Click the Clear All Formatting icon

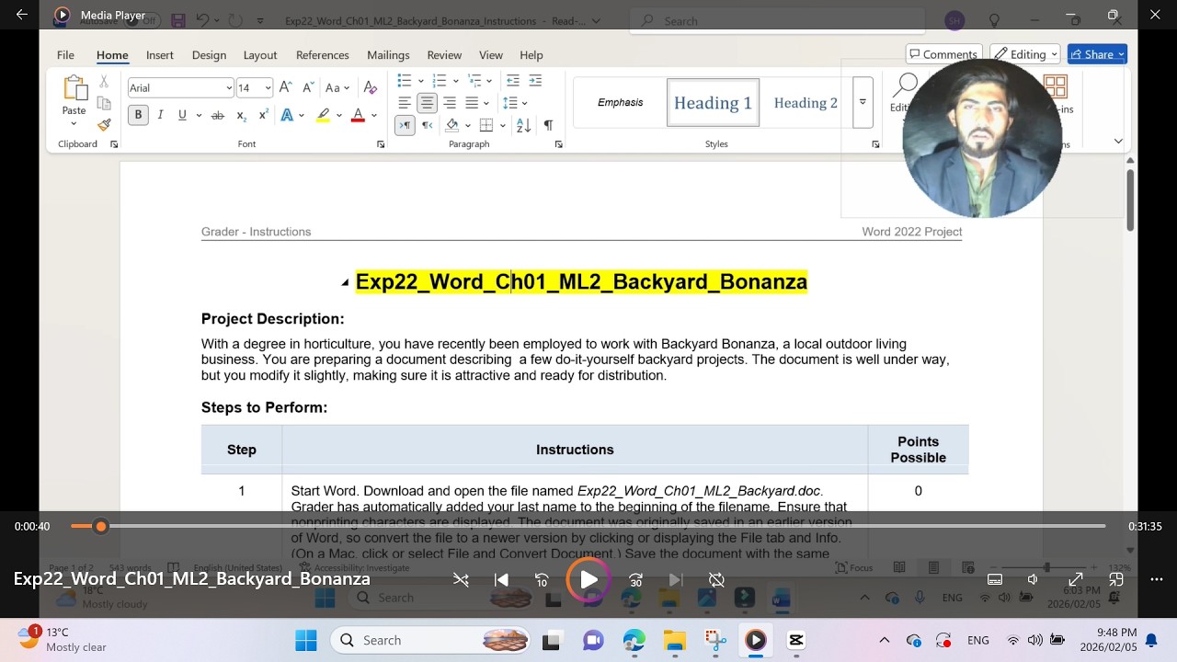tap(371, 87)
